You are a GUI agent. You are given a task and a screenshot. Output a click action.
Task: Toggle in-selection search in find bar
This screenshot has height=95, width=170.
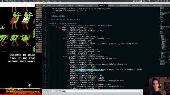(x=57, y=91)
